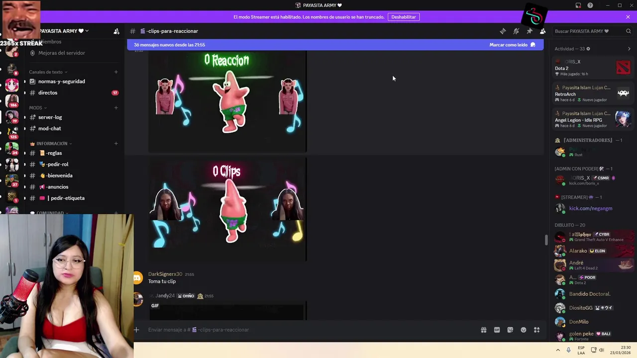The width and height of the screenshot is (637, 358).
Task: Open the emoji picker icon
Action: coord(524,330)
